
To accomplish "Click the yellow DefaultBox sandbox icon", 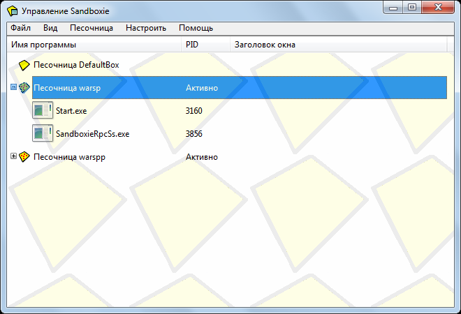I will coord(24,65).
